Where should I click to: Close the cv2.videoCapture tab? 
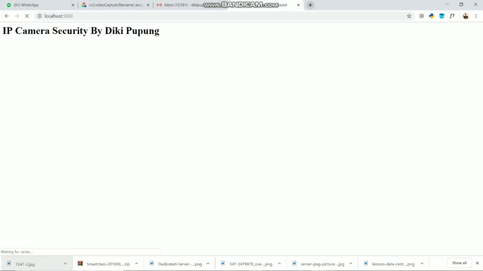[x=148, y=5]
